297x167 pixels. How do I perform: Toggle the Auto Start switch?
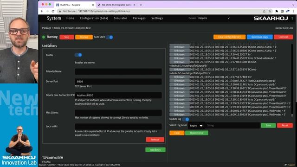(110, 37)
